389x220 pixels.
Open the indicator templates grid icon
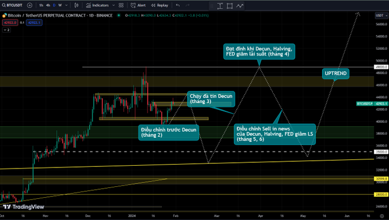[x=121, y=5]
